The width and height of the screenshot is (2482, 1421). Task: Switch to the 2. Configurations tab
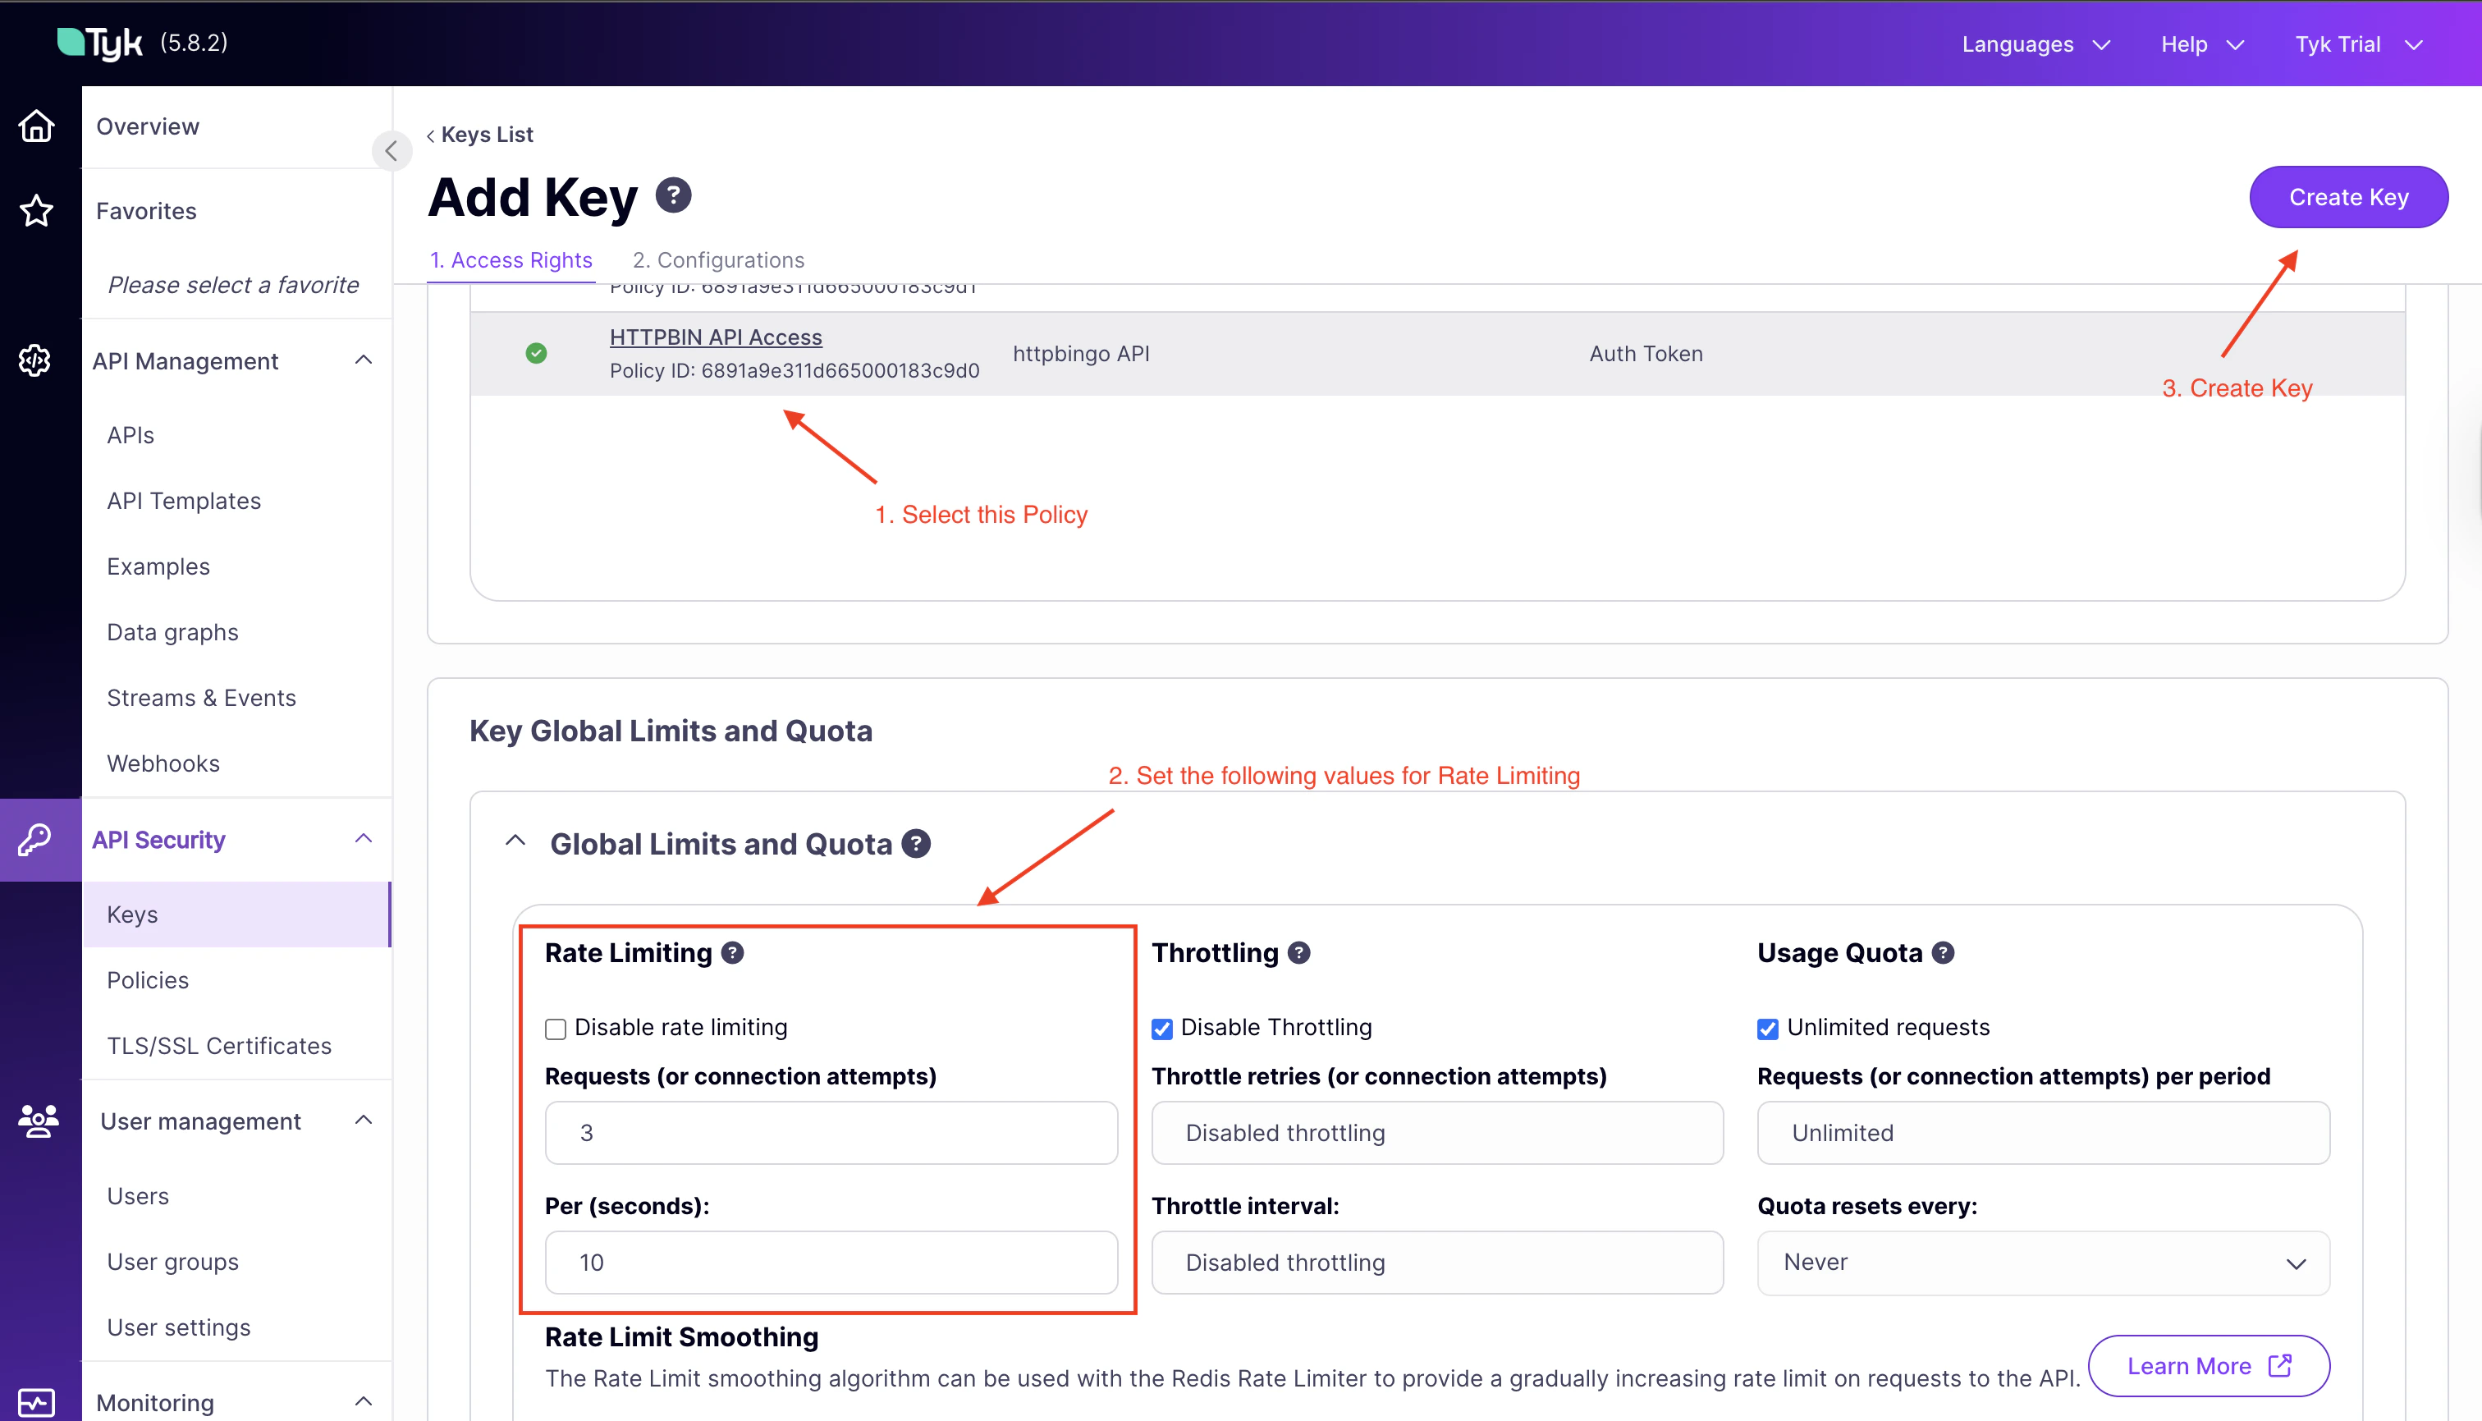pyautogui.click(x=718, y=259)
